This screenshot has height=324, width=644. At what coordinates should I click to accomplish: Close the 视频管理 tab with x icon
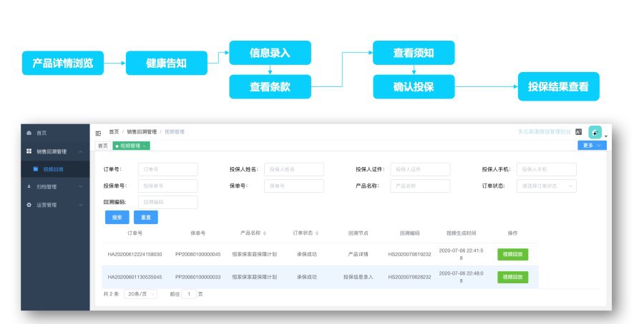click(145, 146)
